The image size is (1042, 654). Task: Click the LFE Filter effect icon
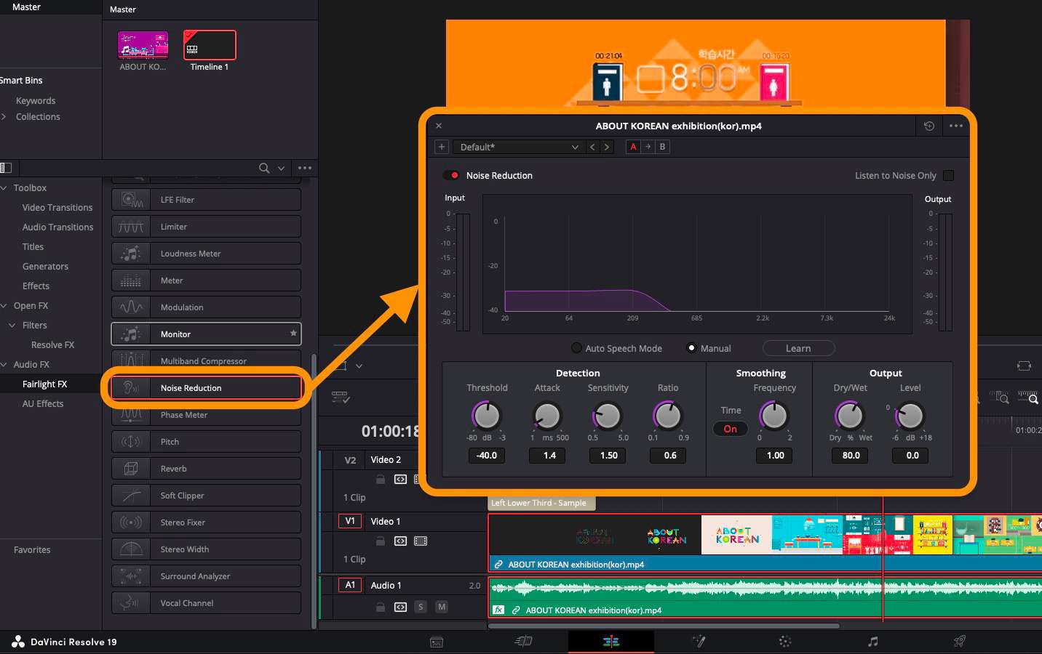pyautogui.click(x=131, y=200)
